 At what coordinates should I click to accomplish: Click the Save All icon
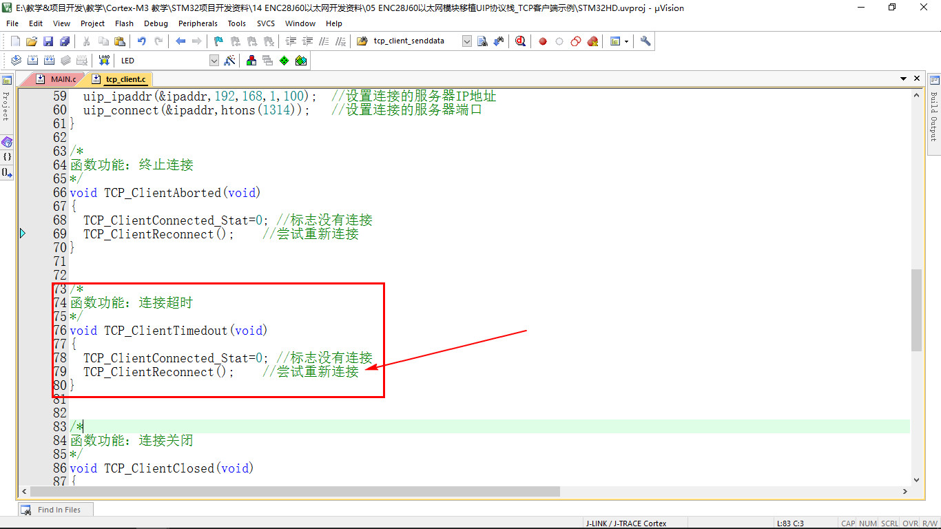[x=64, y=41]
